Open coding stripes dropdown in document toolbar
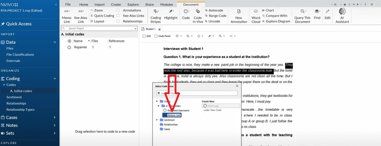 [192, 36]
